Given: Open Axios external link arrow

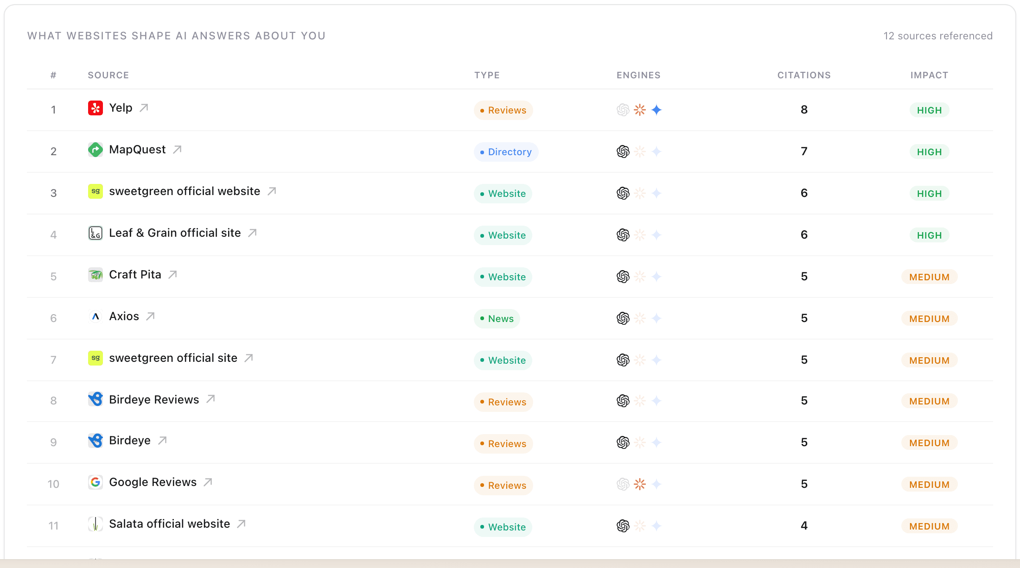Looking at the screenshot, I should click(150, 316).
